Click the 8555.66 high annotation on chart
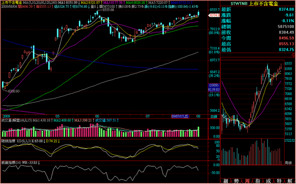296x184 pixels. 108,10
